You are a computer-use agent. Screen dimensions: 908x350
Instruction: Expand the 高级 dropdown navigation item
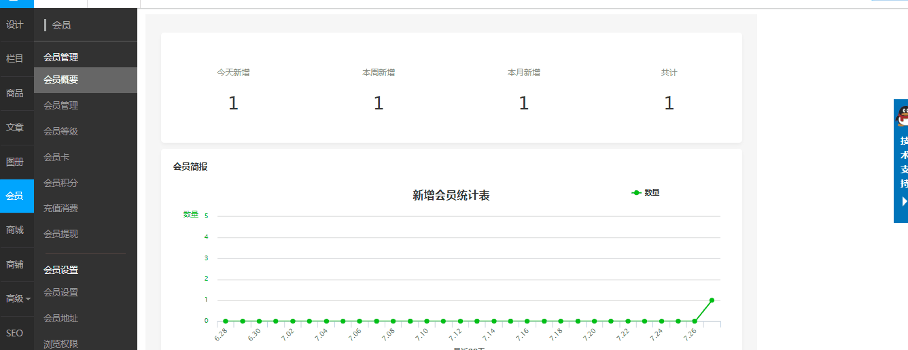pyautogui.click(x=18, y=298)
